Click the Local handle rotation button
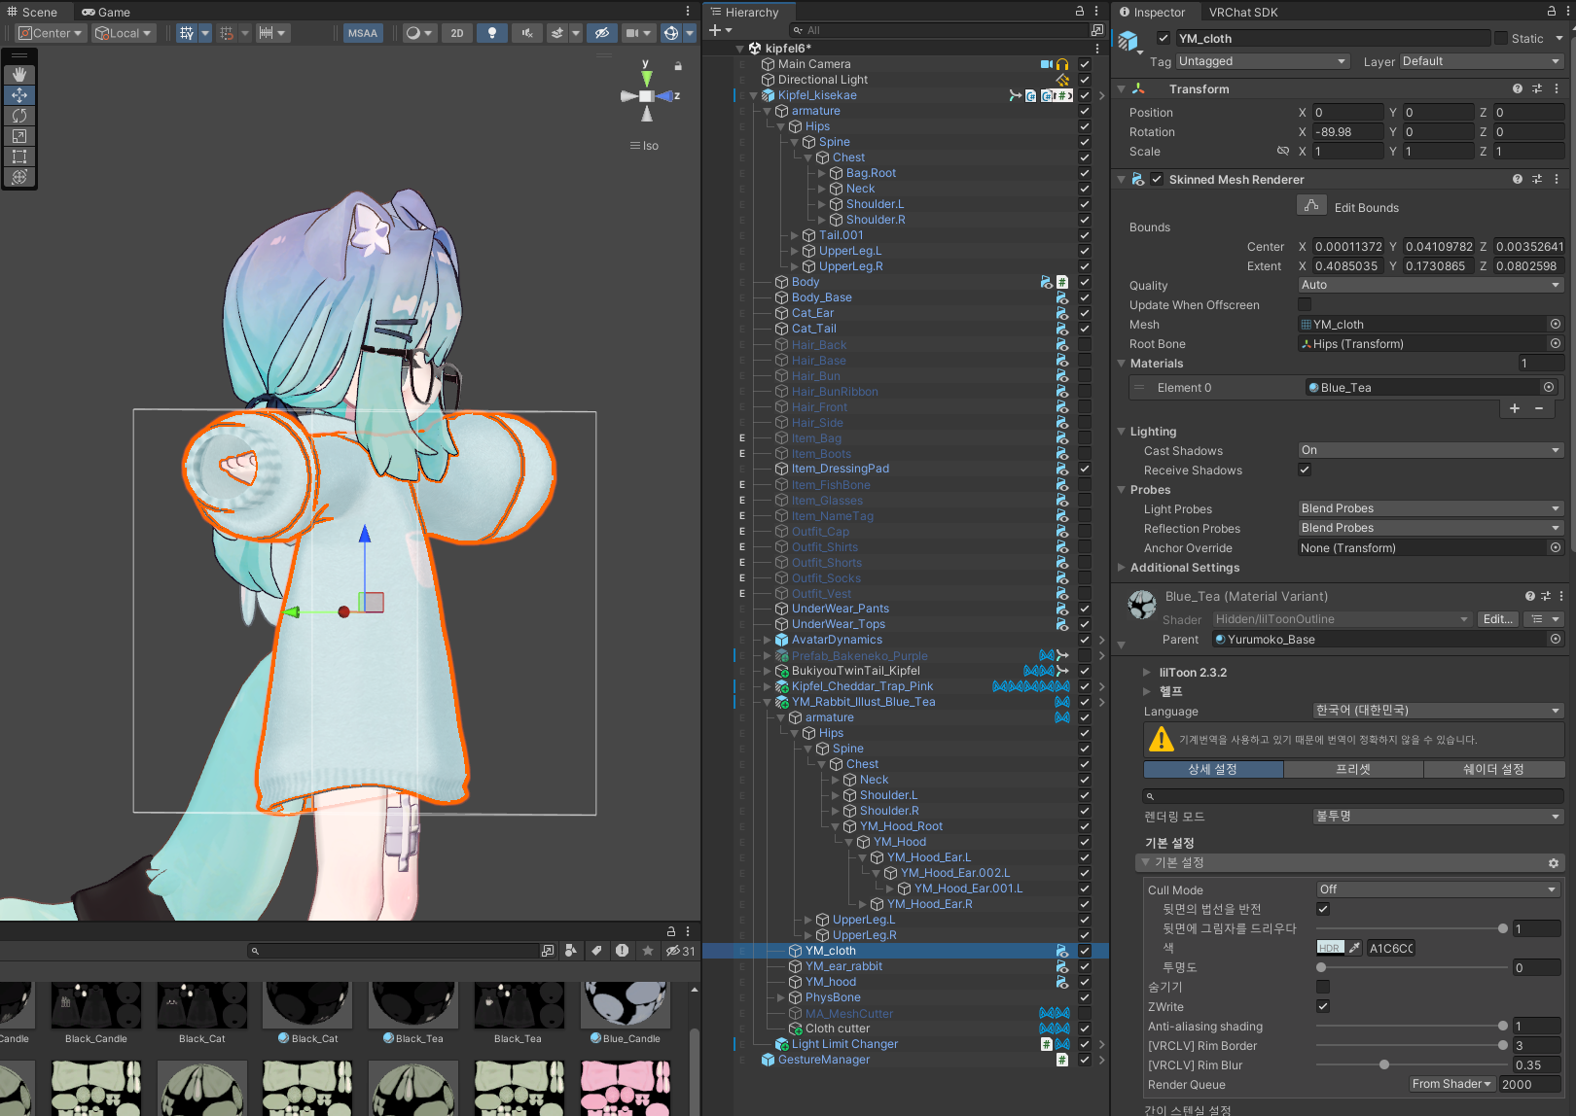The height and width of the screenshot is (1116, 1576). click(x=124, y=33)
